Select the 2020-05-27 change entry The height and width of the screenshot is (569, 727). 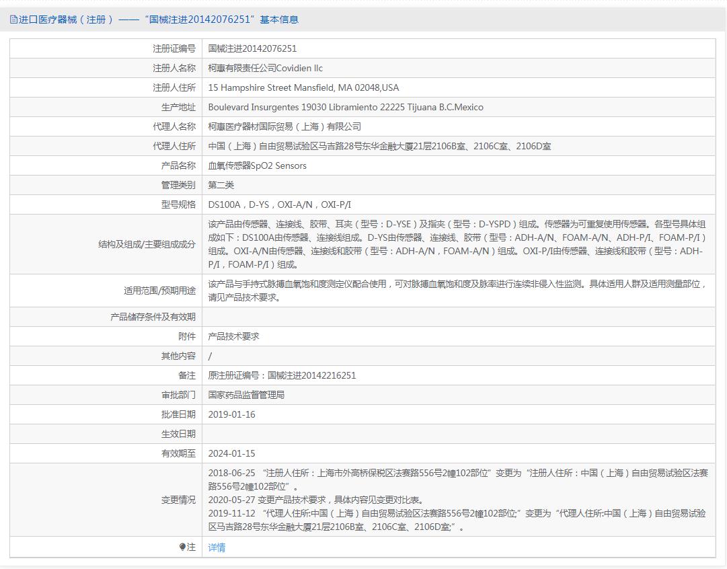pyautogui.click(x=315, y=500)
